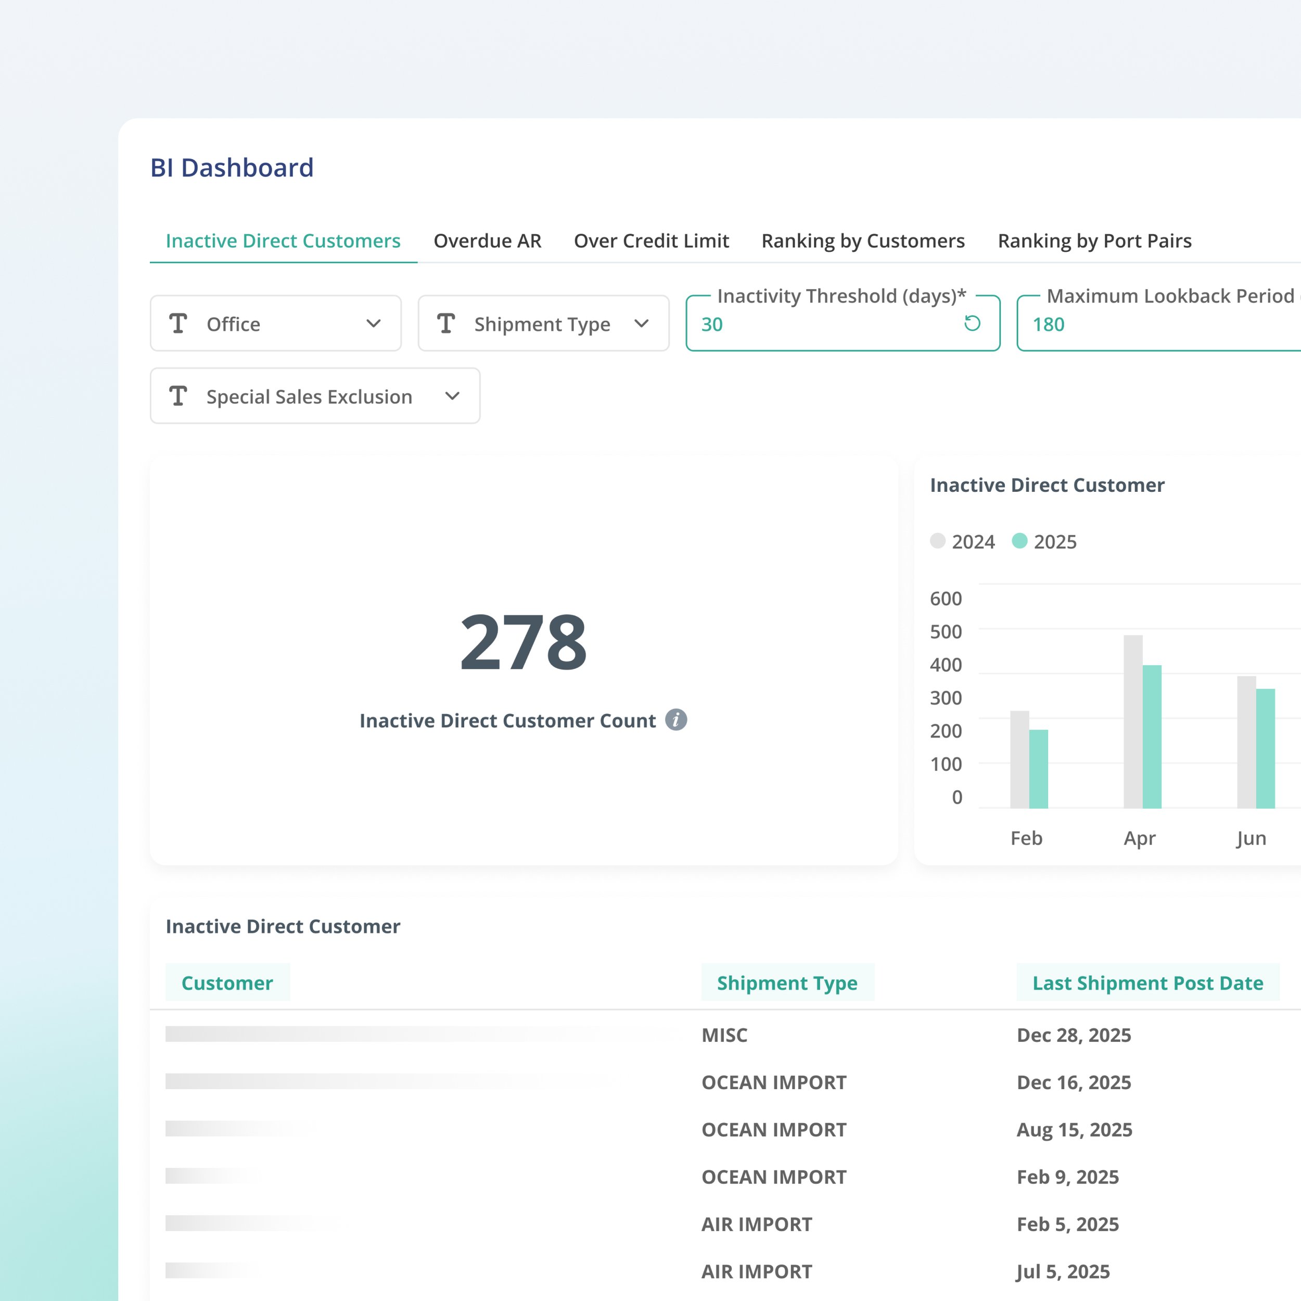Screen dimensions: 1301x1301
Task: Open the Office dropdown
Action: pos(374,324)
